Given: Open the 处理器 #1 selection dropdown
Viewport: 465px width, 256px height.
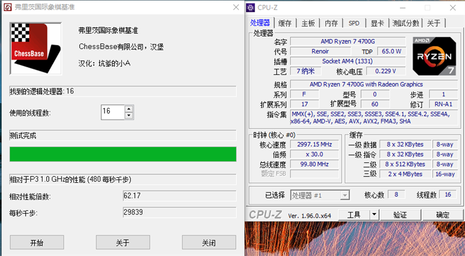Looking at the screenshot, I should pos(320,195).
